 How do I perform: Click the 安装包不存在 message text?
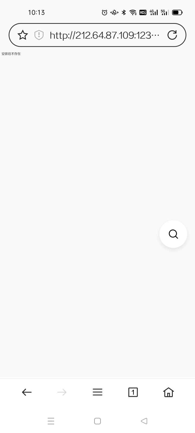point(11,54)
